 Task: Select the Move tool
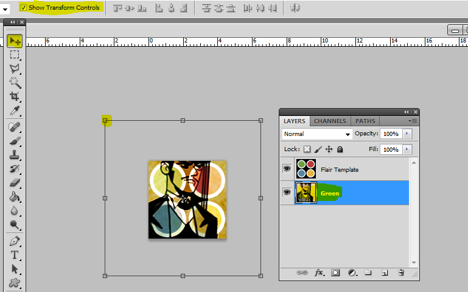[15, 41]
